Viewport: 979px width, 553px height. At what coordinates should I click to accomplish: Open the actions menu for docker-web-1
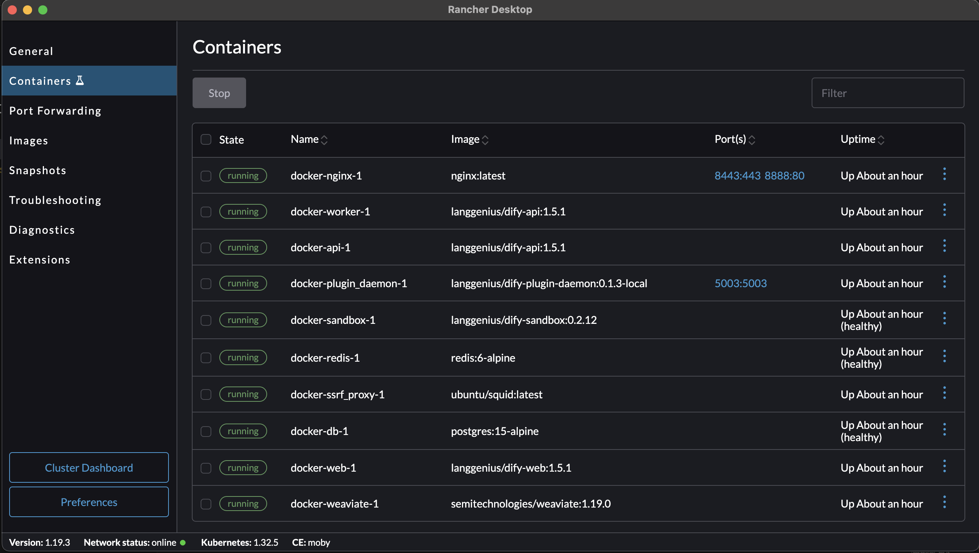(944, 467)
